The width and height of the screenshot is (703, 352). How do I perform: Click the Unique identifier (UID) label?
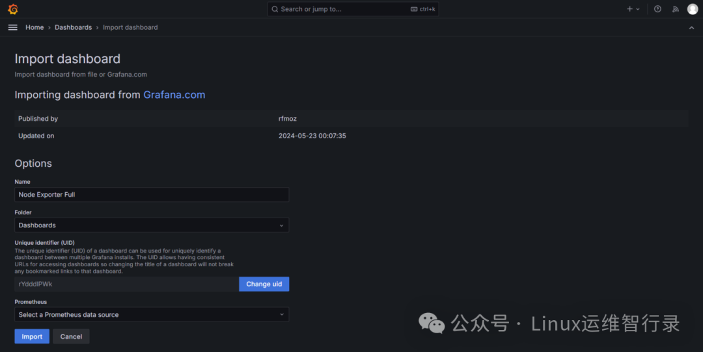point(45,243)
